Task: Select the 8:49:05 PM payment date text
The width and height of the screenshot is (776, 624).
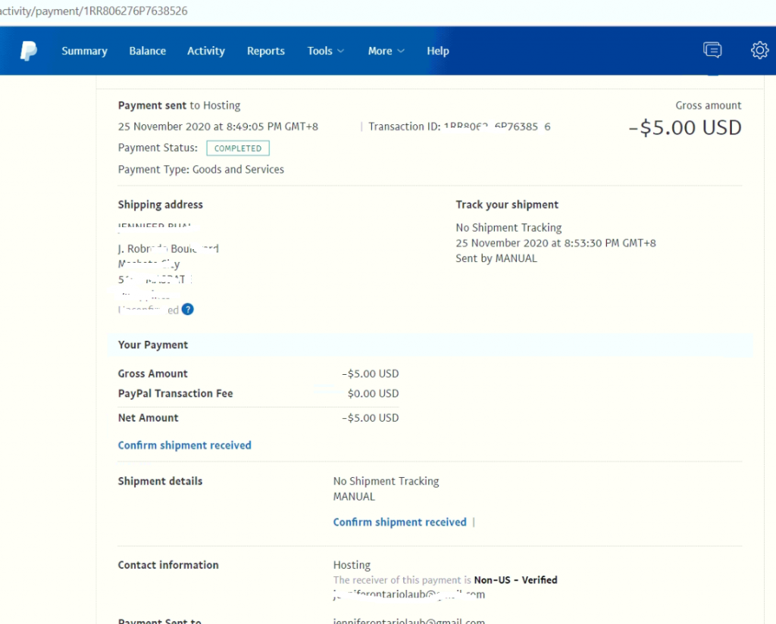Action: pyautogui.click(x=217, y=126)
